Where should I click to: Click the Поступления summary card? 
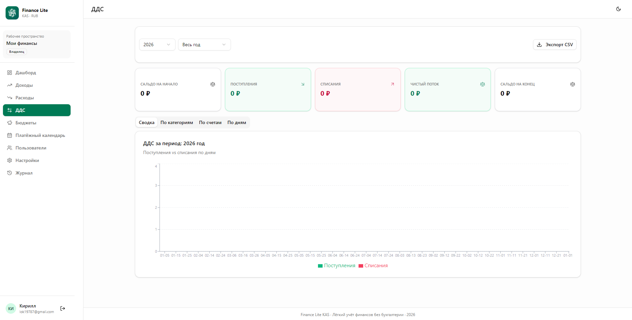click(268, 89)
